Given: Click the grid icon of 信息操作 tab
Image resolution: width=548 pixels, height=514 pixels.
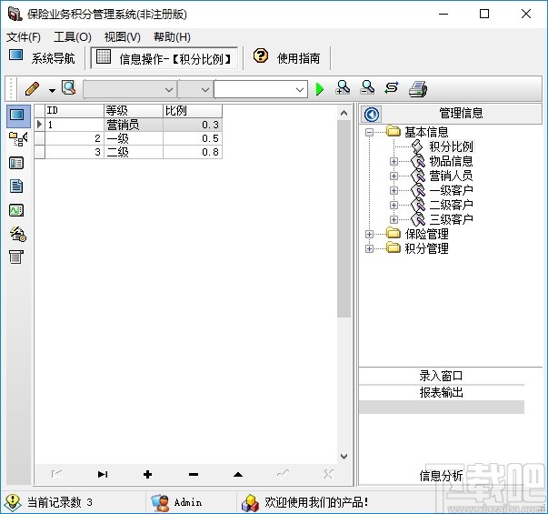Looking at the screenshot, I should click(104, 56).
